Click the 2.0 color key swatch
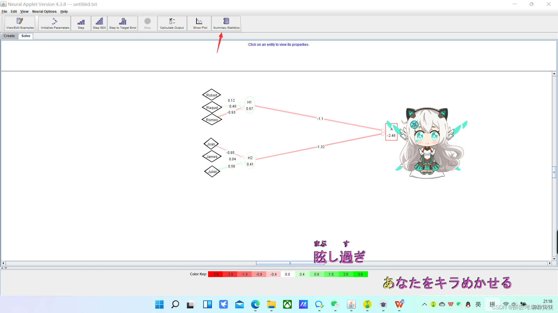This screenshot has height=313, width=558. coord(346,274)
